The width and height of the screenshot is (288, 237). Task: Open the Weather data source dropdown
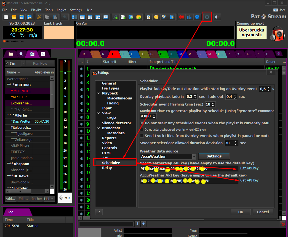click(x=194, y=157)
